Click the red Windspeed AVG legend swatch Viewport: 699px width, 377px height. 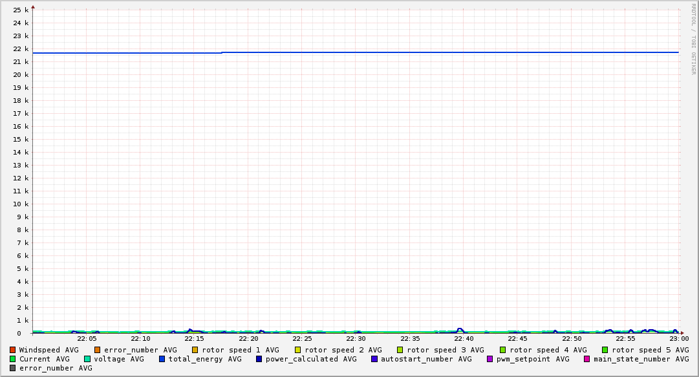click(x=13, y=350)
